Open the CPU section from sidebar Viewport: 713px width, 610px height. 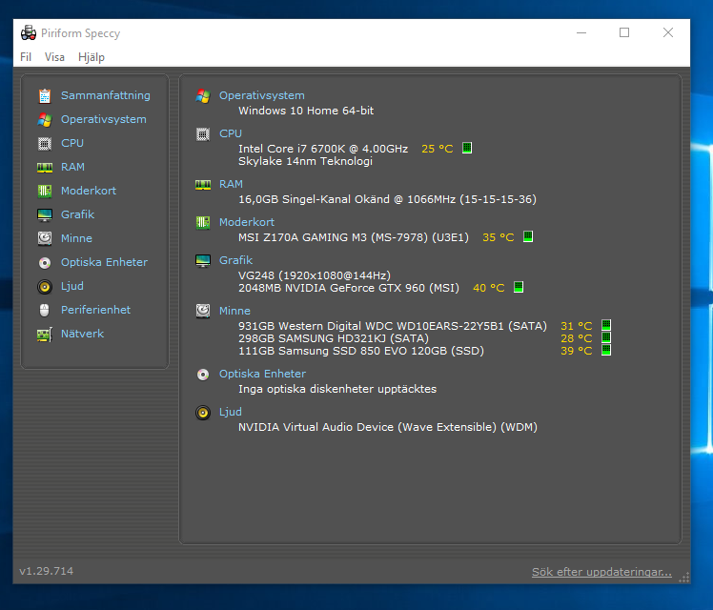pos(72,143)
